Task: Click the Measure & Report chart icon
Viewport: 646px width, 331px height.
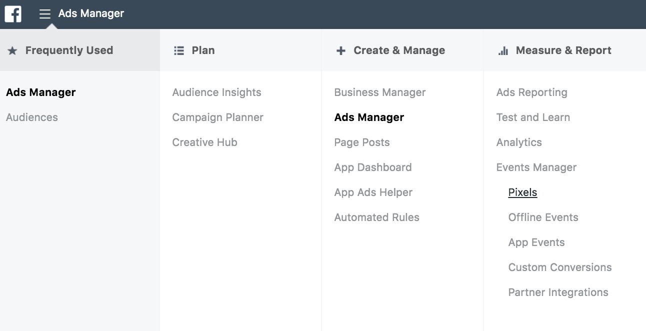Action: (x=503, y=50)
